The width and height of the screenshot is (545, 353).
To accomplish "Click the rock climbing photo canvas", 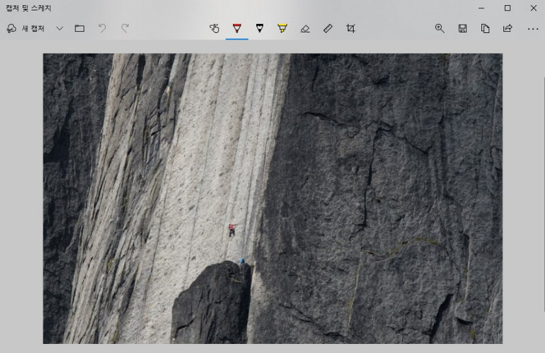I will coord(273,199).
